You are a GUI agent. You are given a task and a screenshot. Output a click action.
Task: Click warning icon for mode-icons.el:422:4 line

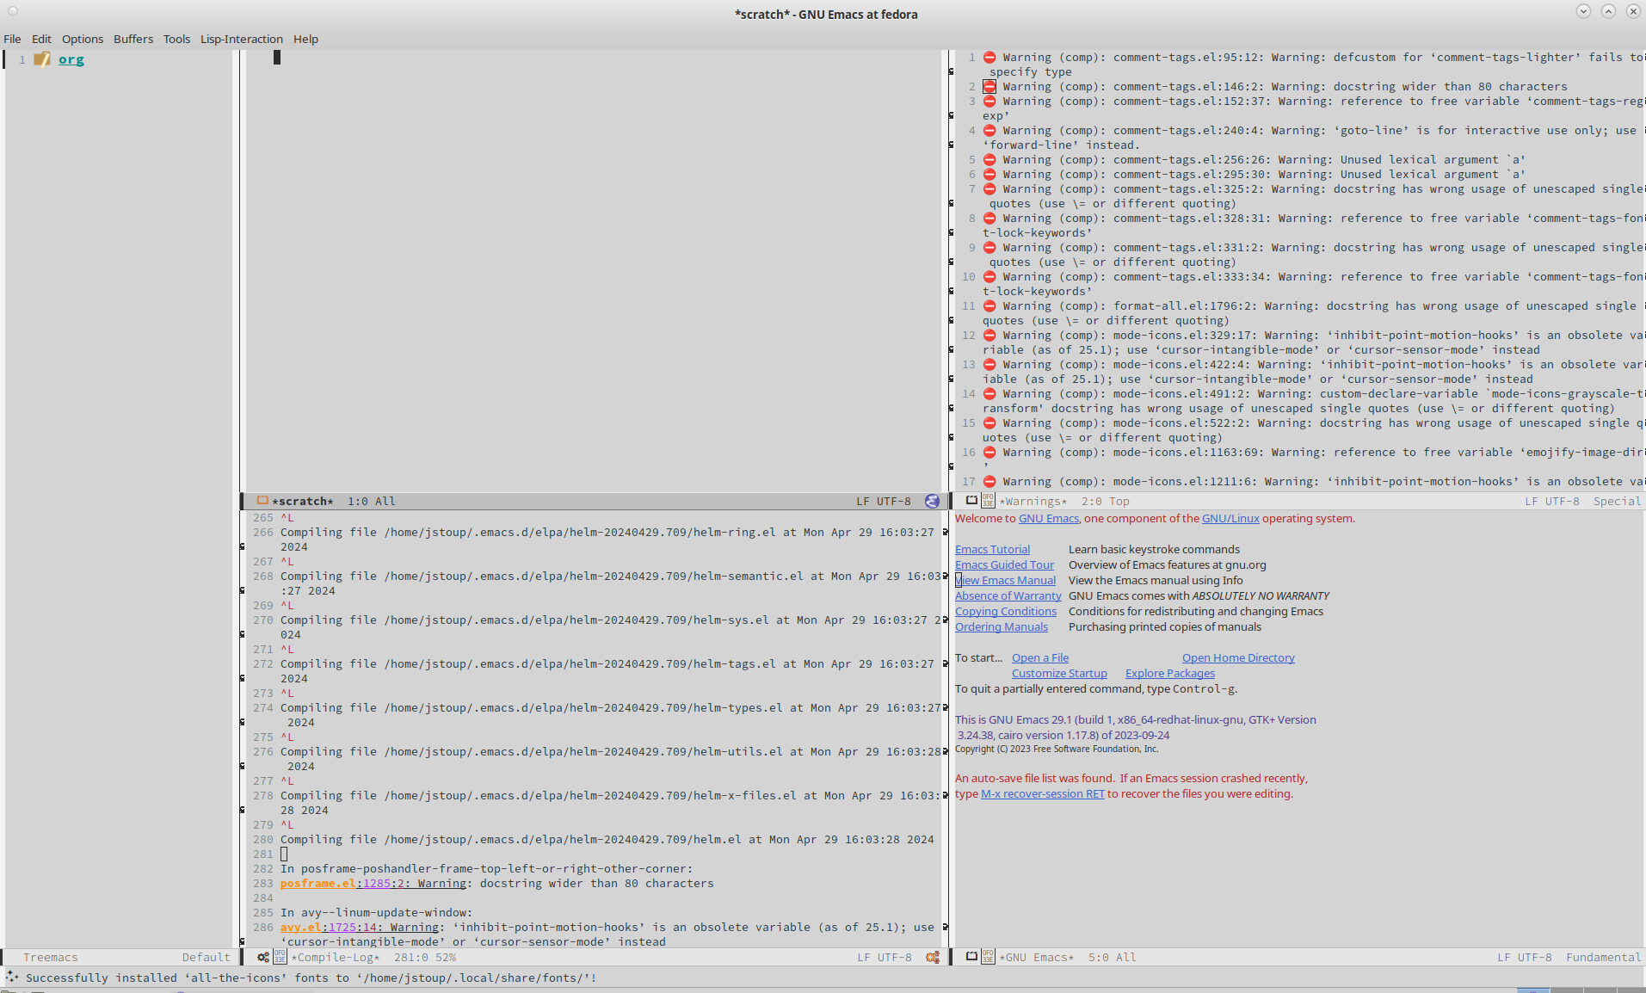pyautogui.click(x=989, y=364)
